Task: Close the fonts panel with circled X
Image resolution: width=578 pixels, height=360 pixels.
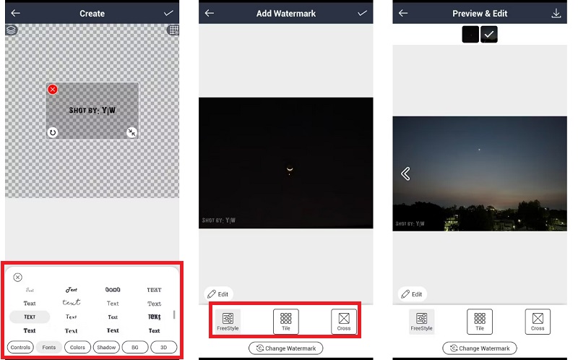Action: point(17,278)
